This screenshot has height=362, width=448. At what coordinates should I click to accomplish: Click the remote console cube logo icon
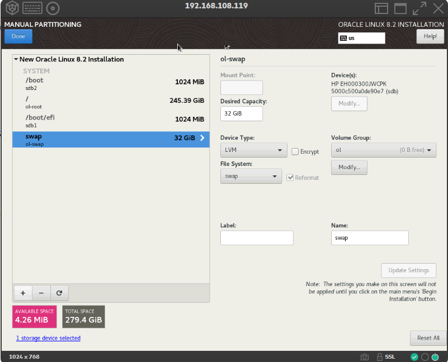coord(12,8)
